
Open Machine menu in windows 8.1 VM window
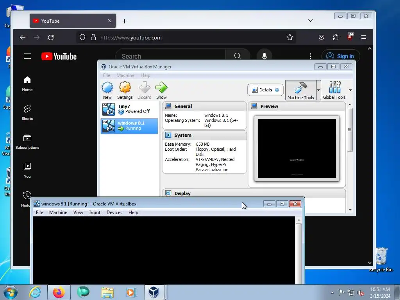click(x=58, y=212)
